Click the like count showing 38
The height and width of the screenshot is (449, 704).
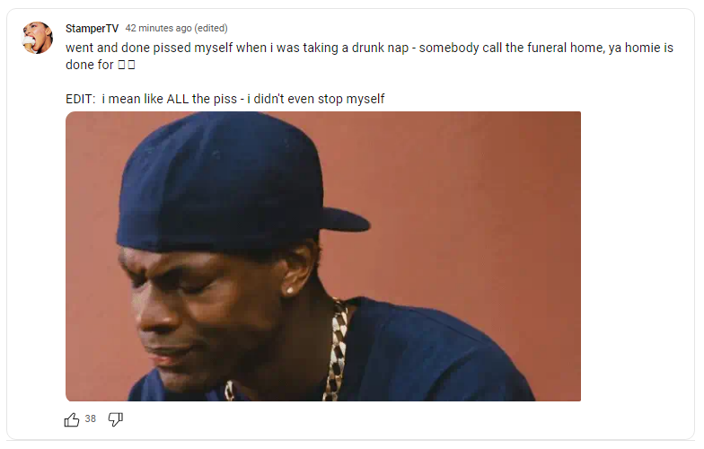[x=90, y=418]
